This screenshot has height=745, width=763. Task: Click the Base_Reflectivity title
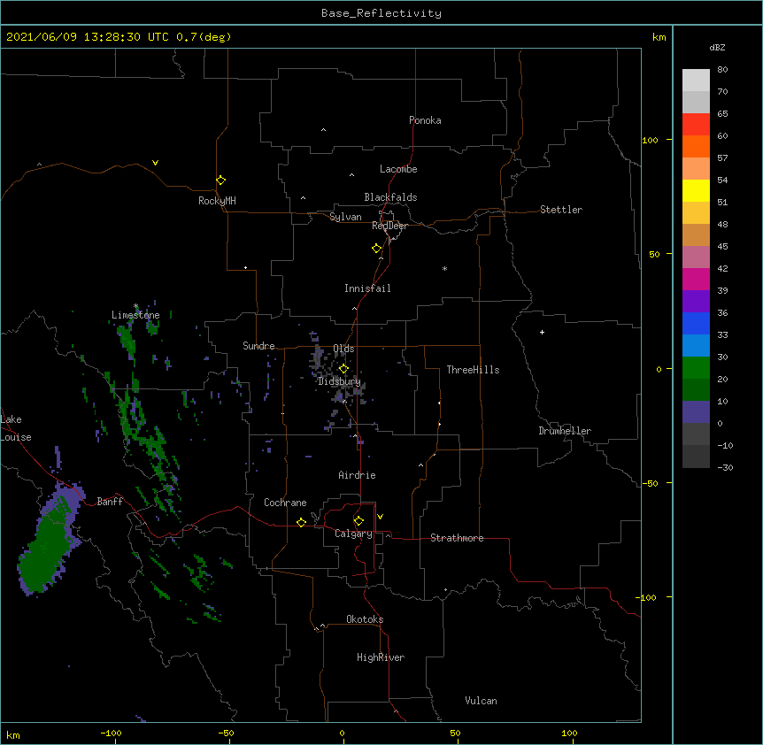click(381, 13)
